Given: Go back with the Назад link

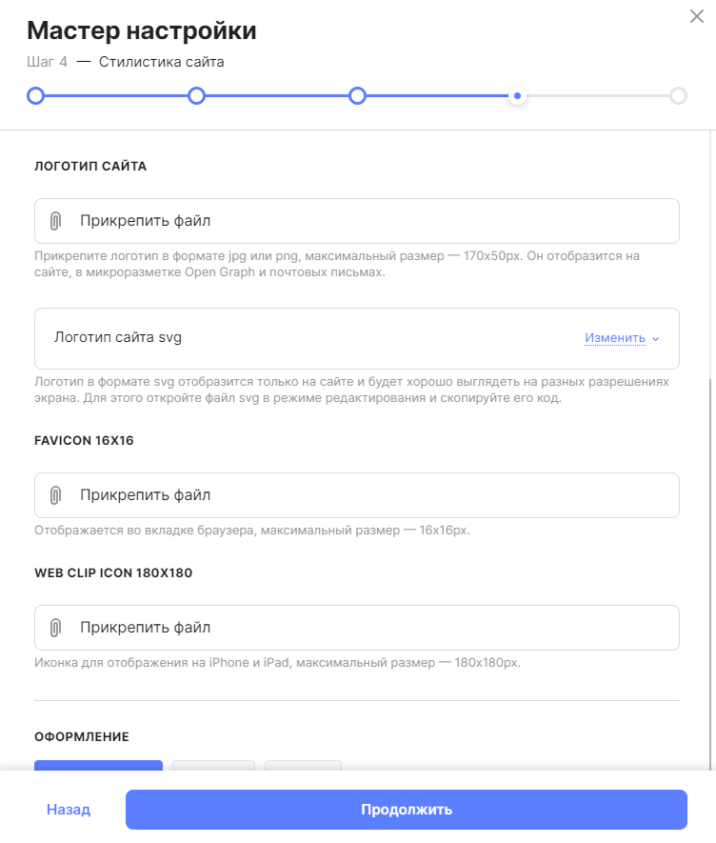Looking at the screenshot, I should tap(69, 809).
